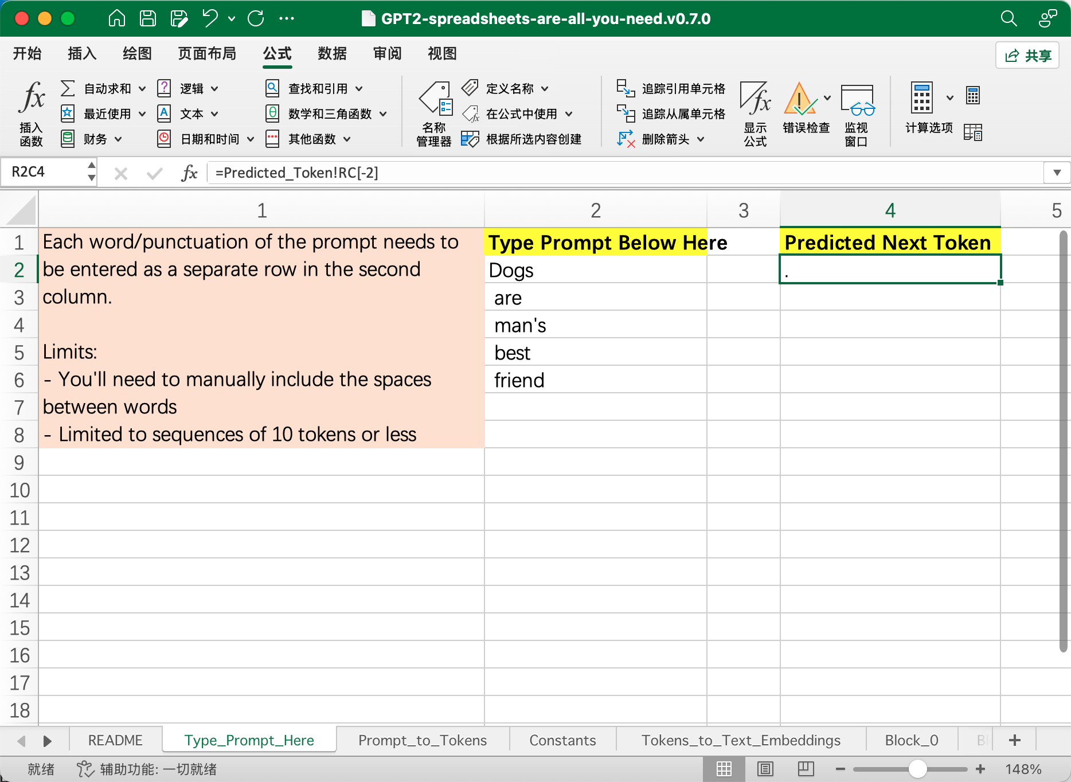Image resolution: width=1071 pixels, height=782 pixels.
Task: Switch to Prompt_to_Tokens sheet tab
Action: 422,740
